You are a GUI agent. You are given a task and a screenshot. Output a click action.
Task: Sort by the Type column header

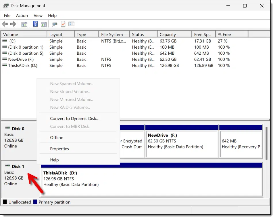(87, 34)
